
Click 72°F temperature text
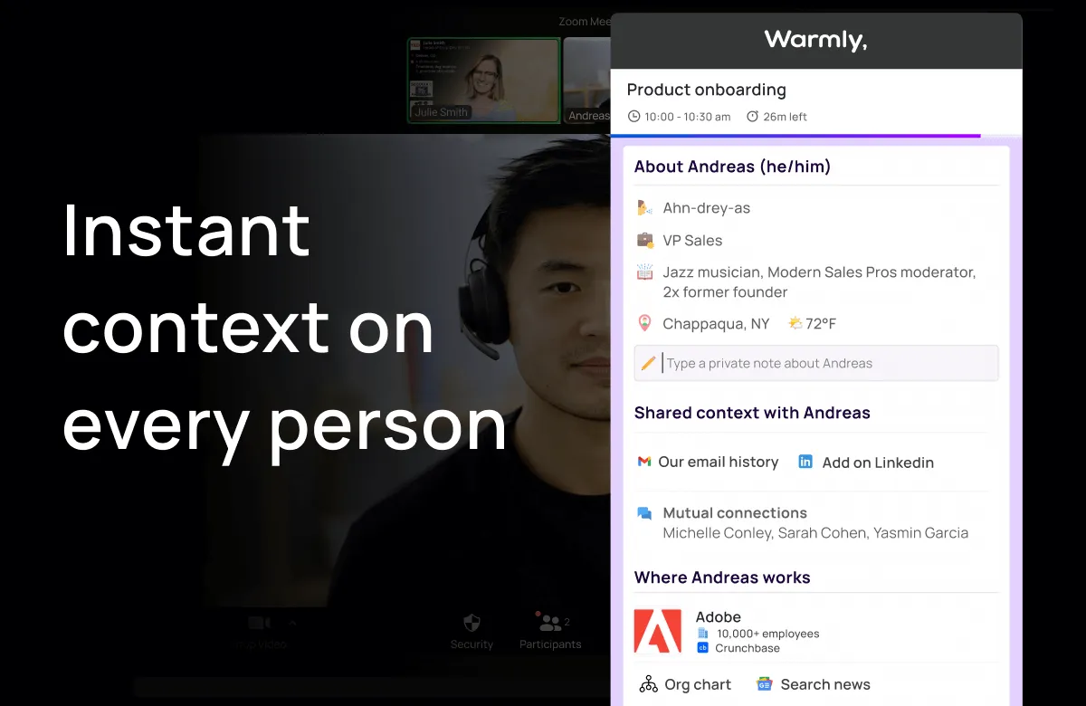[x=821, y=323]
